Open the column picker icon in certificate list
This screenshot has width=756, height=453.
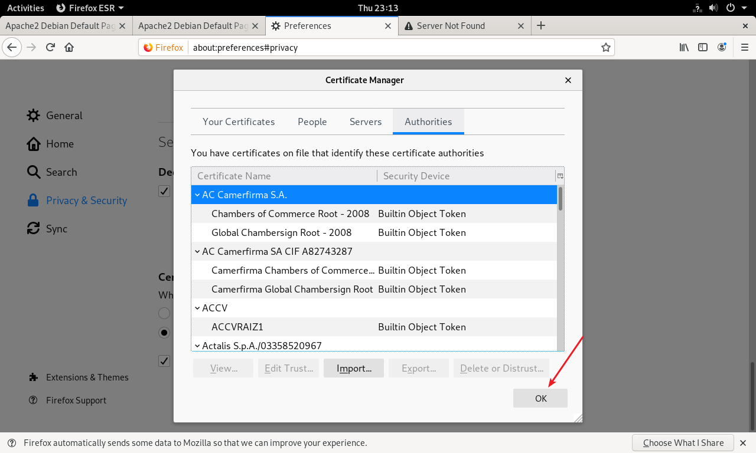tap(560, 176)
